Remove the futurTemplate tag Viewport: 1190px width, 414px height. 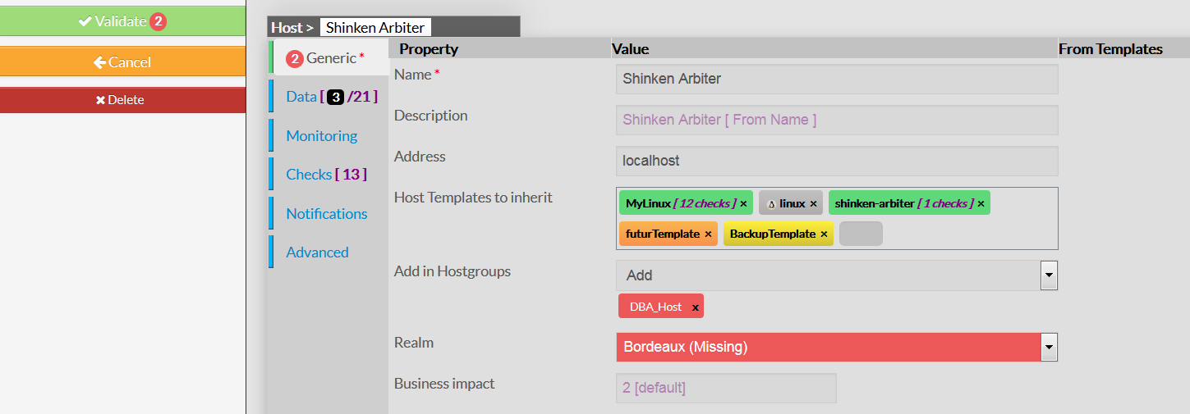click(x=708, y=234)
